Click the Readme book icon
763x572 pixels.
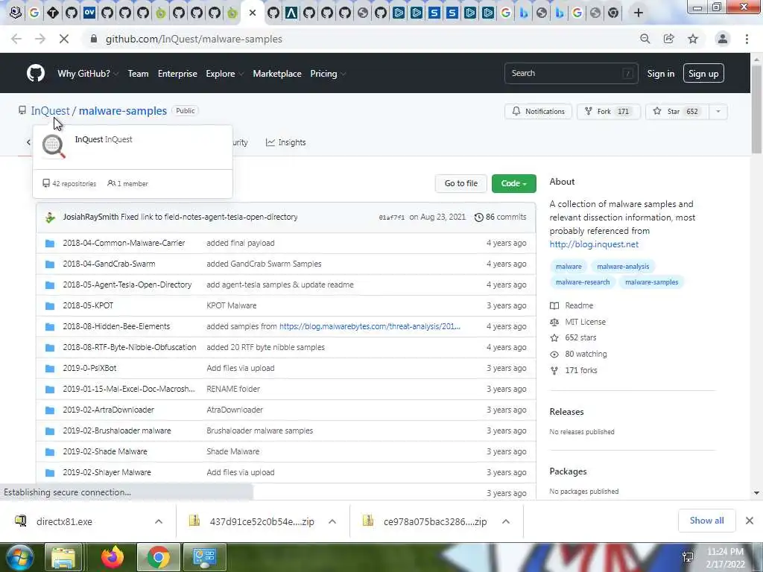click(554, 306)
